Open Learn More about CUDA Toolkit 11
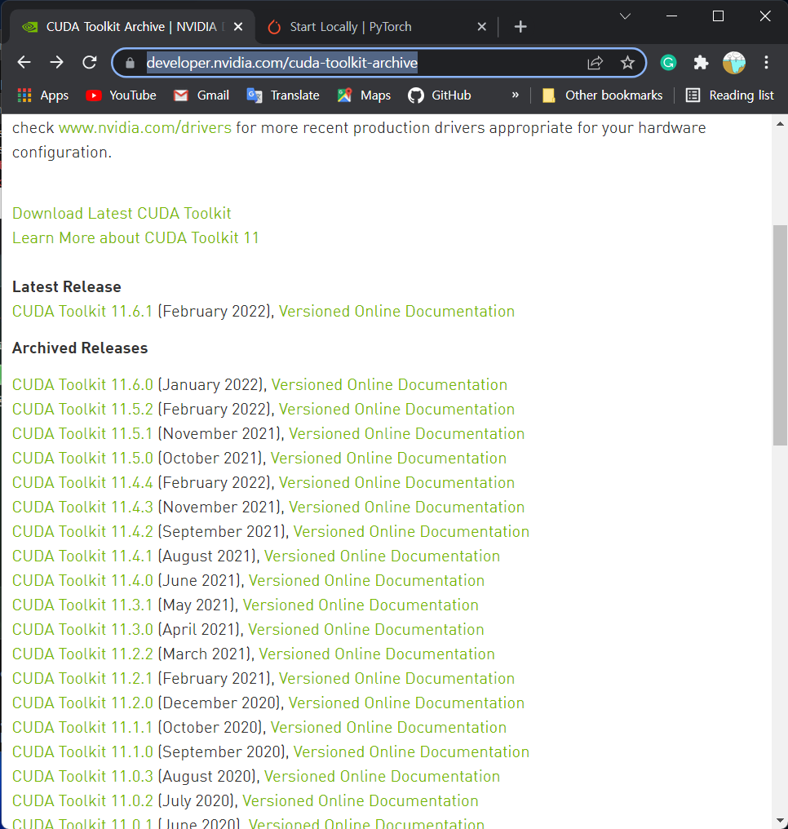788x829 pixels. coord(135,238)
